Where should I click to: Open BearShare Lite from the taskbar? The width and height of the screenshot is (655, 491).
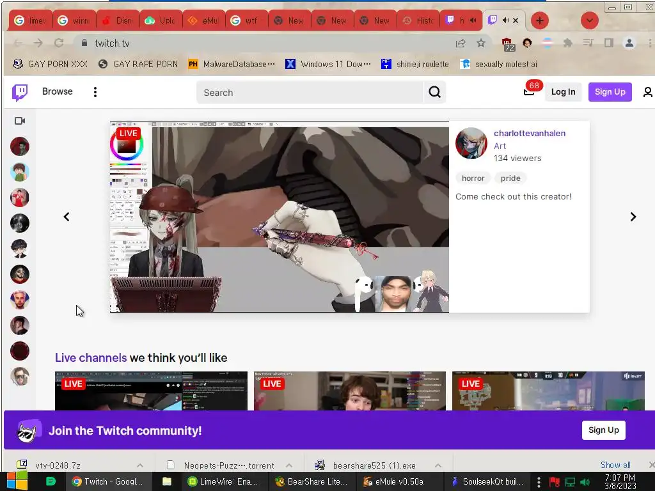point(312,481)
